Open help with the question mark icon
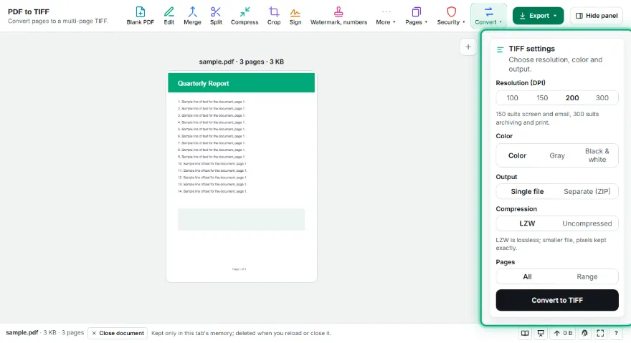This screenshot has width=631, height=343. point(616,333)
